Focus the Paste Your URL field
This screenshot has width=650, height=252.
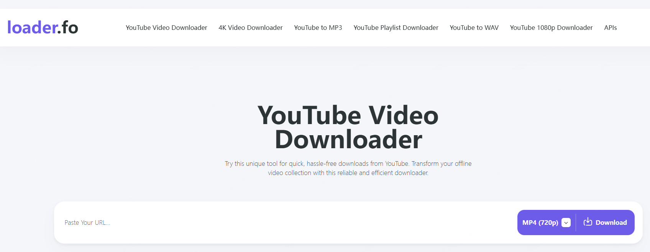point(286,223)
